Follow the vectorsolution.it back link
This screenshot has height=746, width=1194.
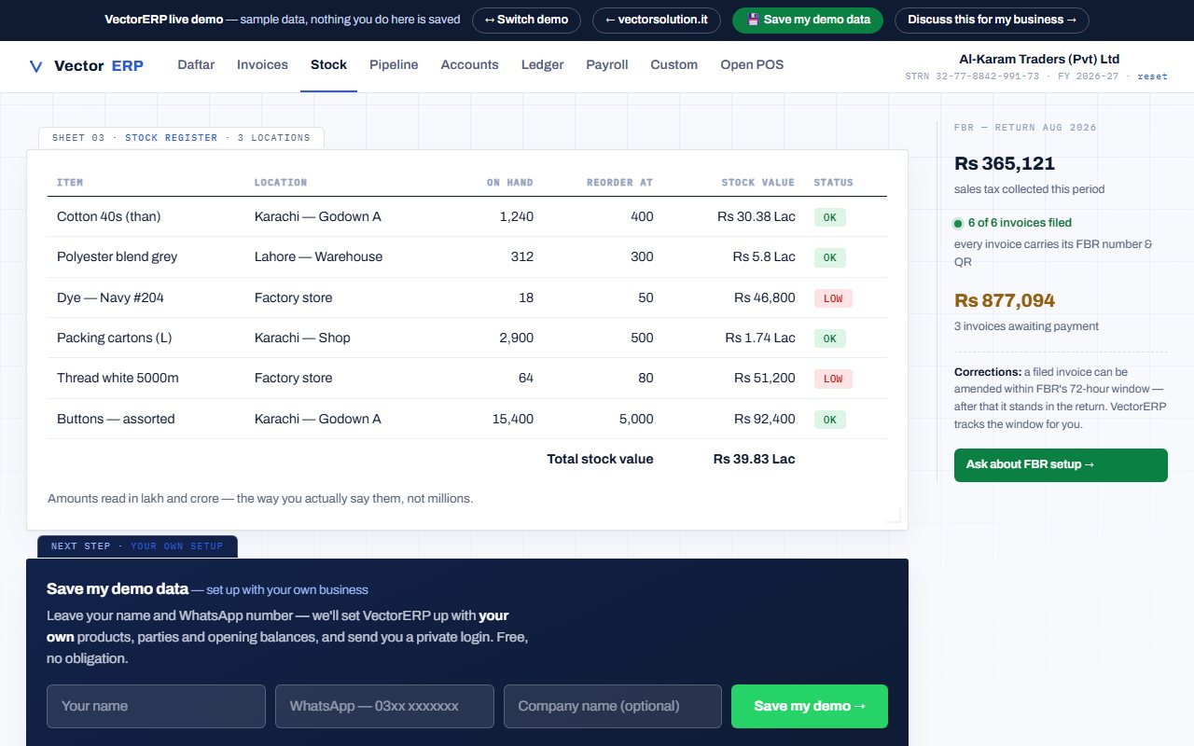click(657, 20)
